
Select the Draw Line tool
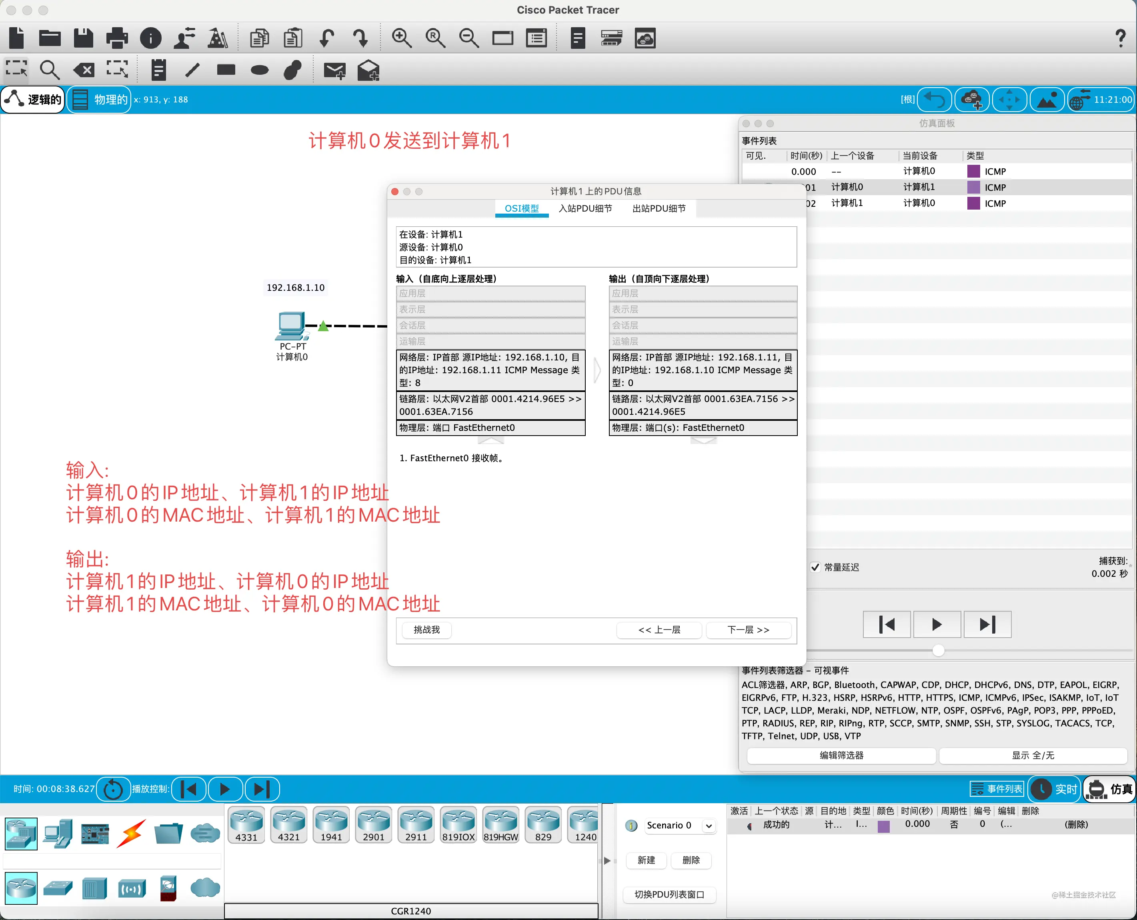point(192,70)
